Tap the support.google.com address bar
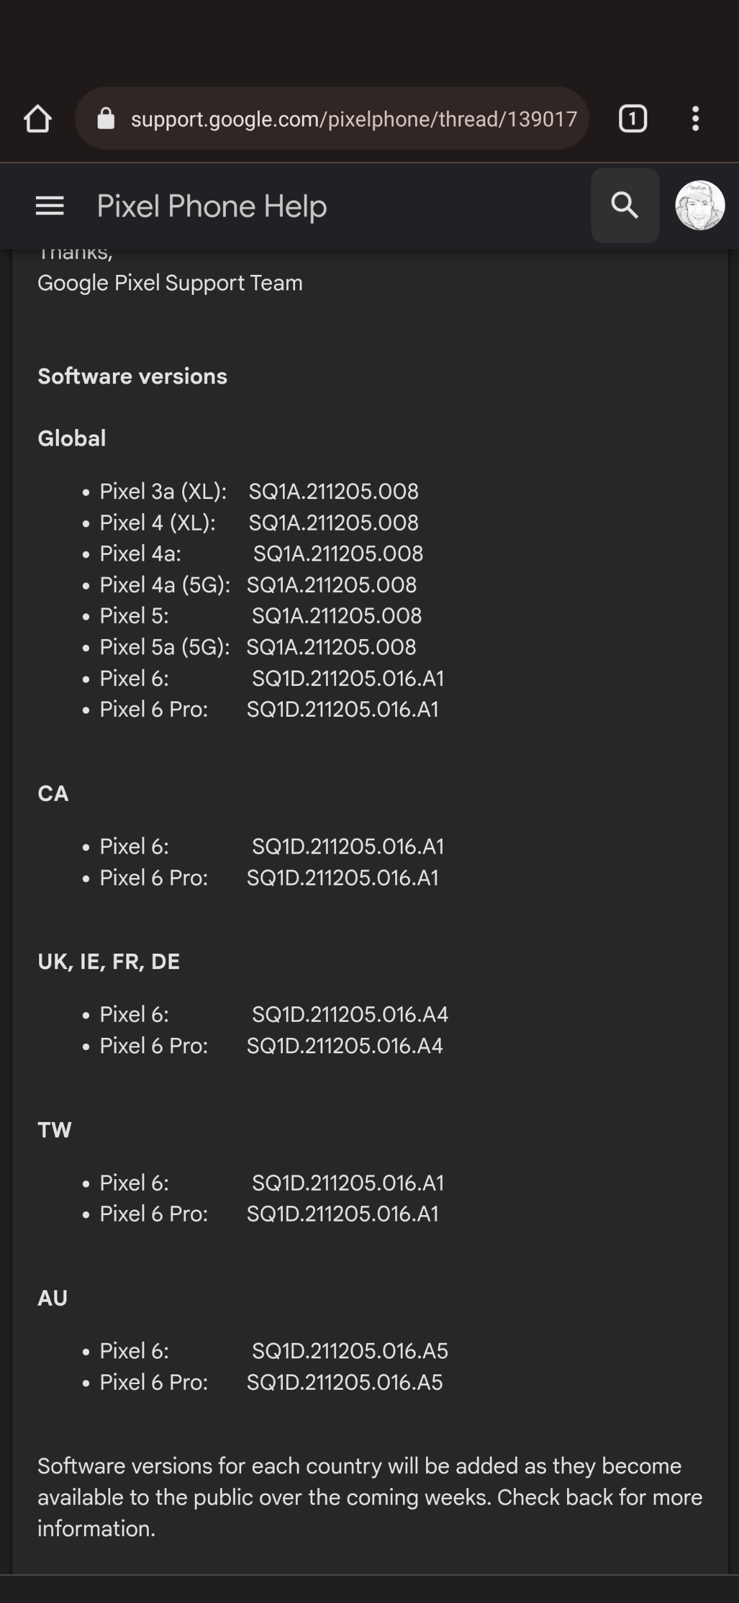This screenshot has height=1603, width=739. [332, 119]
